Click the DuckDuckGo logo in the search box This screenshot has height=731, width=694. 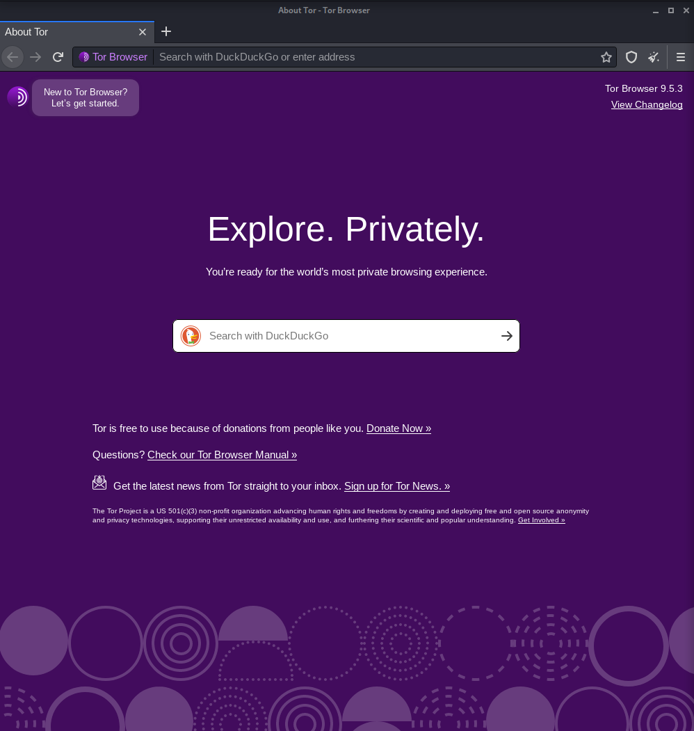click(x=191, y=336)
